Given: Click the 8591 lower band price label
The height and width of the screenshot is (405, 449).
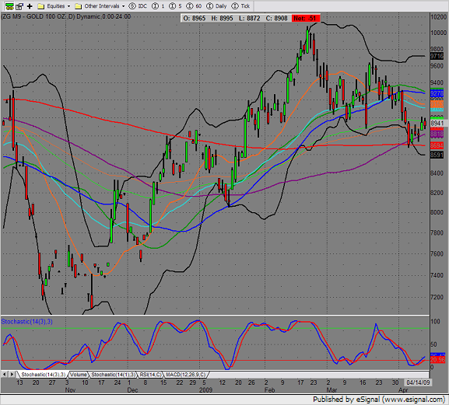Looking at the screenshot, I should coord(437,155).
